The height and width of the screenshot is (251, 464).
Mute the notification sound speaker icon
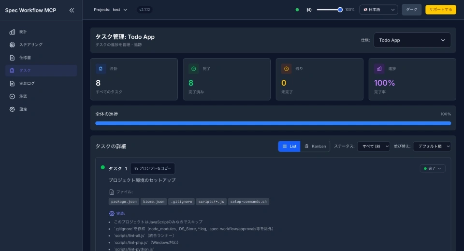tap(309, 10)
